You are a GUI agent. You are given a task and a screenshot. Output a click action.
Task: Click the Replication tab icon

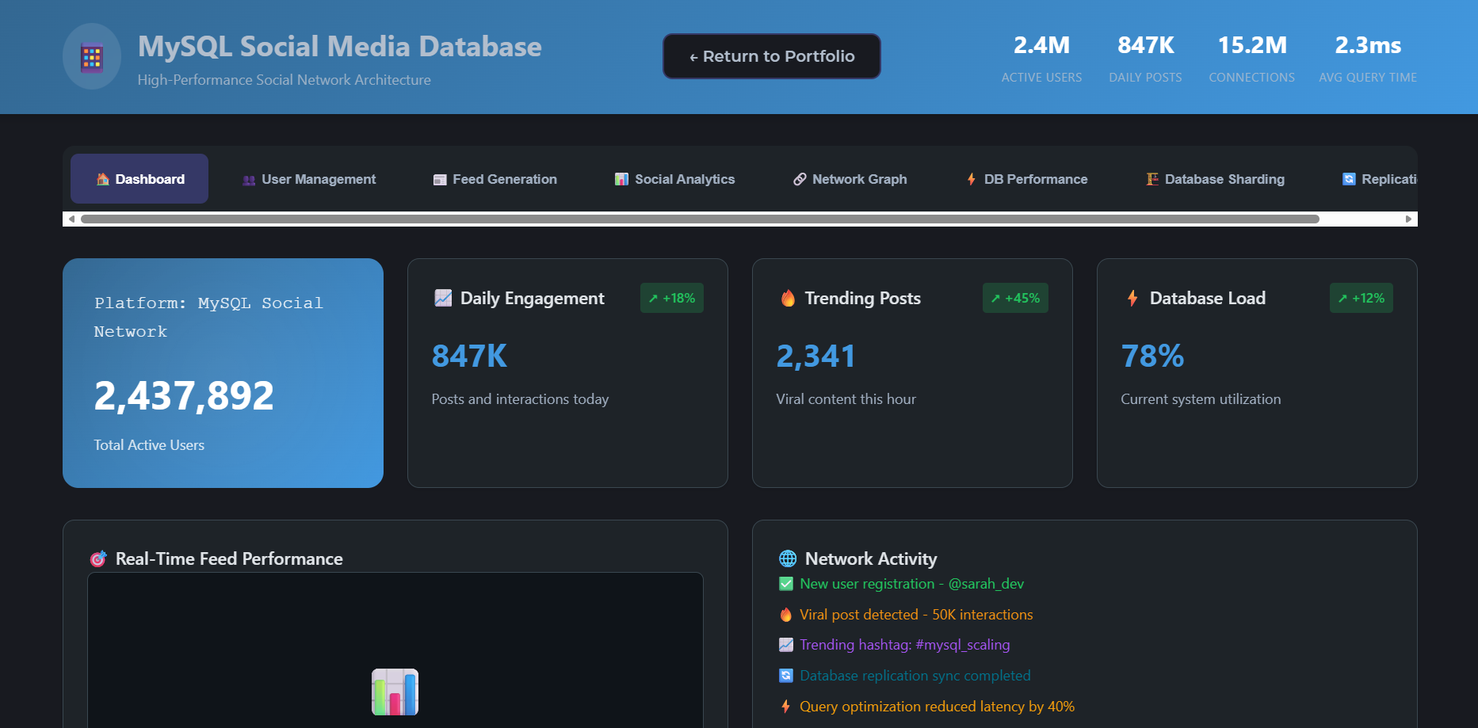pos(1347,178)
